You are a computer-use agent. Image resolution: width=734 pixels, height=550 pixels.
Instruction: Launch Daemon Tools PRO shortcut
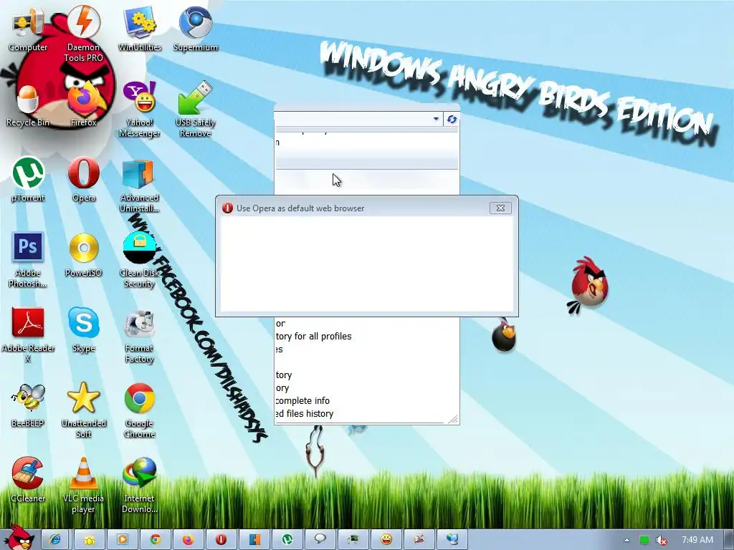tap(83, 33)
